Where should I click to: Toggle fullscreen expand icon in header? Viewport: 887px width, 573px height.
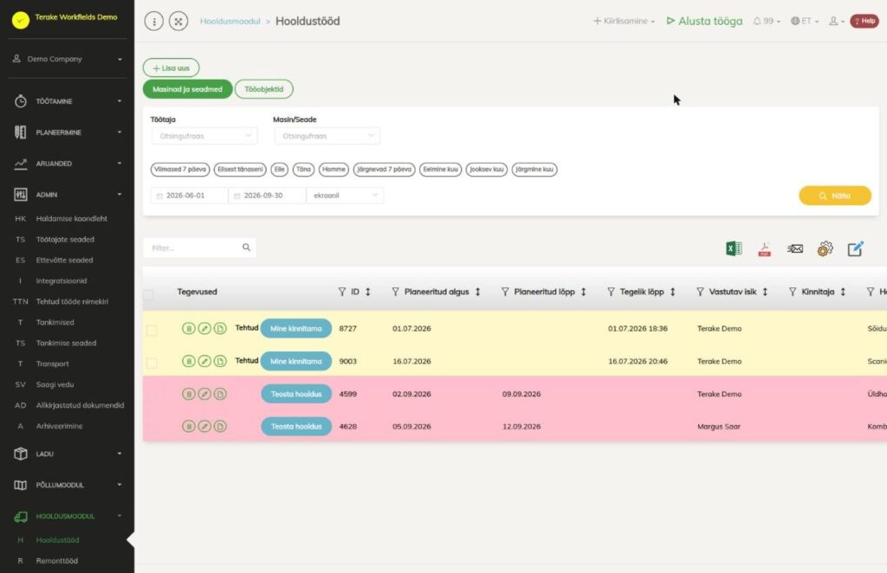tap(178, 22)
